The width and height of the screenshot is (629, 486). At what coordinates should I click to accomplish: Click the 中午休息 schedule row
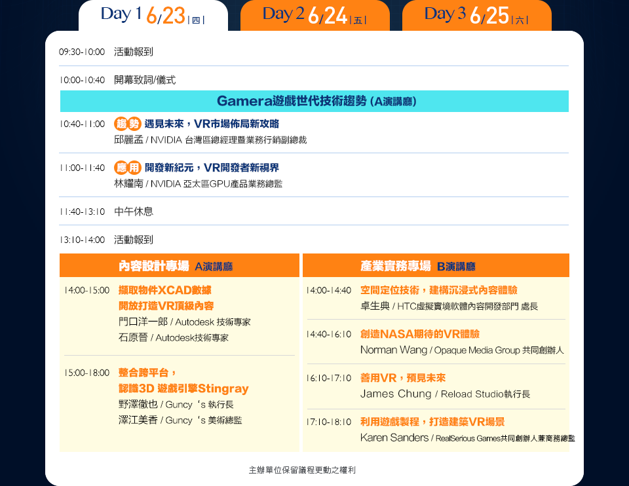tap(134, 212)
